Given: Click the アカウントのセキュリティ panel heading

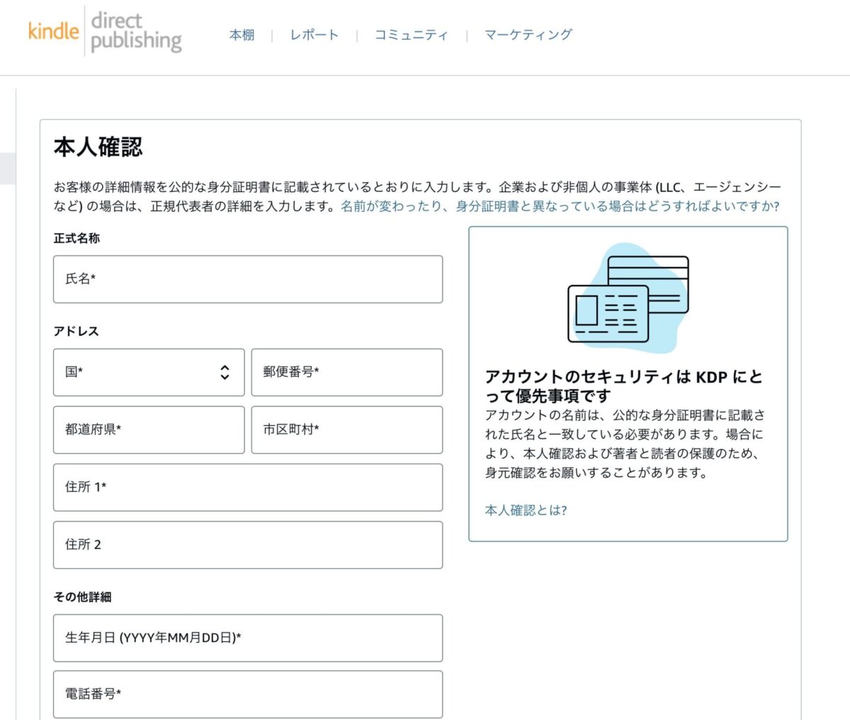Looking at the screenshot, I should (x=623, y=386).
